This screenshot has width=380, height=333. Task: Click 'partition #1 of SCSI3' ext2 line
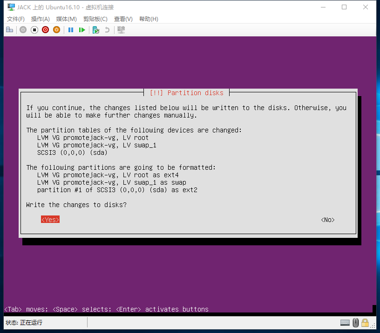click(117, 190)
